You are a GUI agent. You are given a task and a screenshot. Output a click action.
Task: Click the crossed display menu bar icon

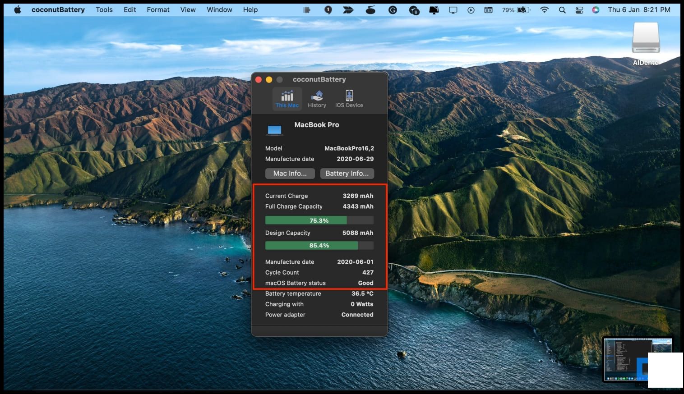(434, 9)
